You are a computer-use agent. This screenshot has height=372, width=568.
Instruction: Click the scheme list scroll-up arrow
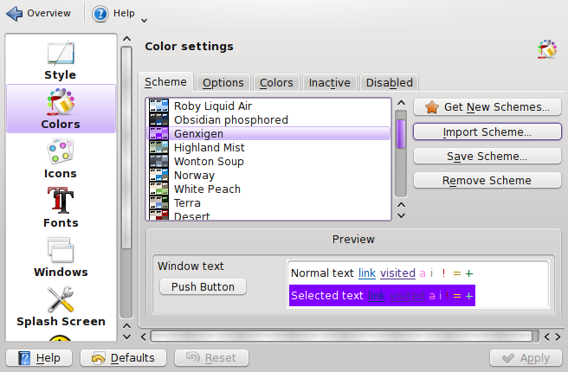pos(401,103)
